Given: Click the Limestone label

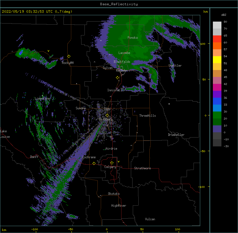Looking at the screenshot, I should coord(42,99).
